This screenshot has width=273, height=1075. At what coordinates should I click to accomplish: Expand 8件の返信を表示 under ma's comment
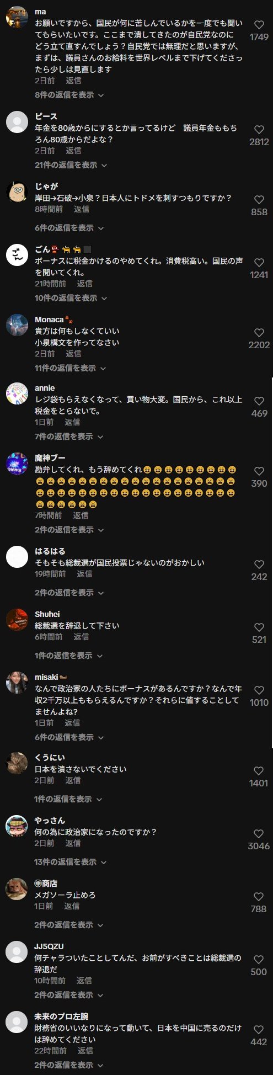point(69,95)
